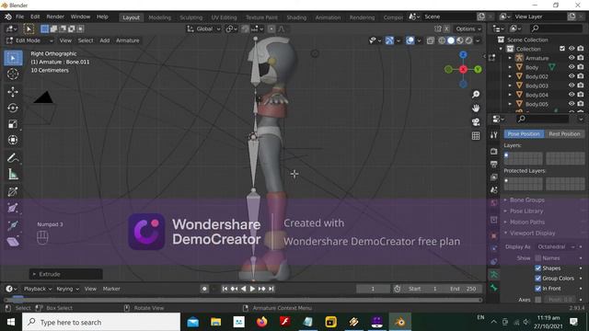Image resolution: width=589 pixels, height=331 pixels.
Task: Select Rest Position button
Action: [x=564, y=134]
